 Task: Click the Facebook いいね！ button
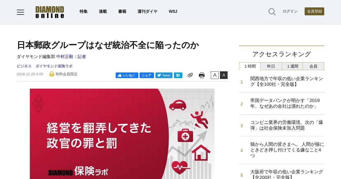pos(127,75)
